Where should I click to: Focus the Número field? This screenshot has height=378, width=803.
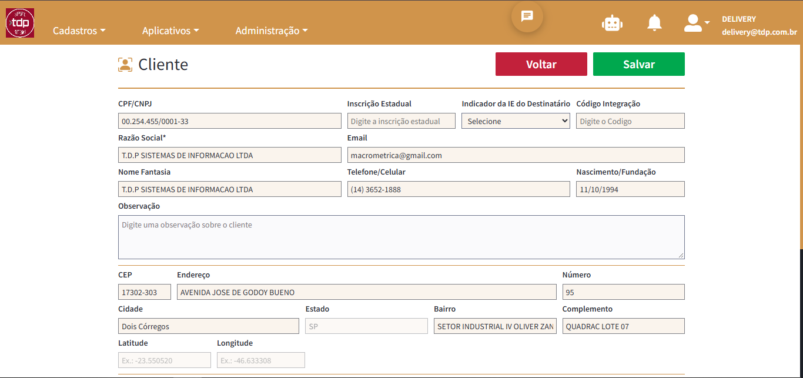coord(624,292)
